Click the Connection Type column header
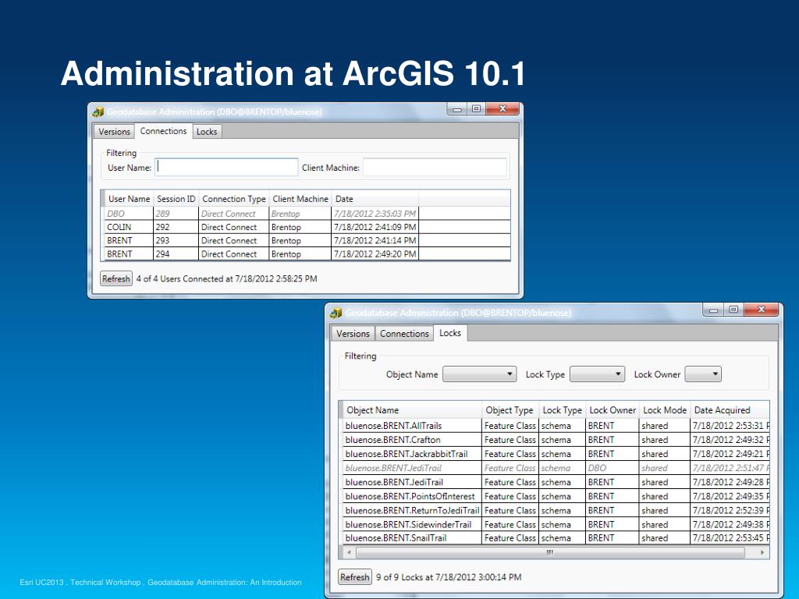799x599 pixels. pyautogui.click(x=234, y=199)
